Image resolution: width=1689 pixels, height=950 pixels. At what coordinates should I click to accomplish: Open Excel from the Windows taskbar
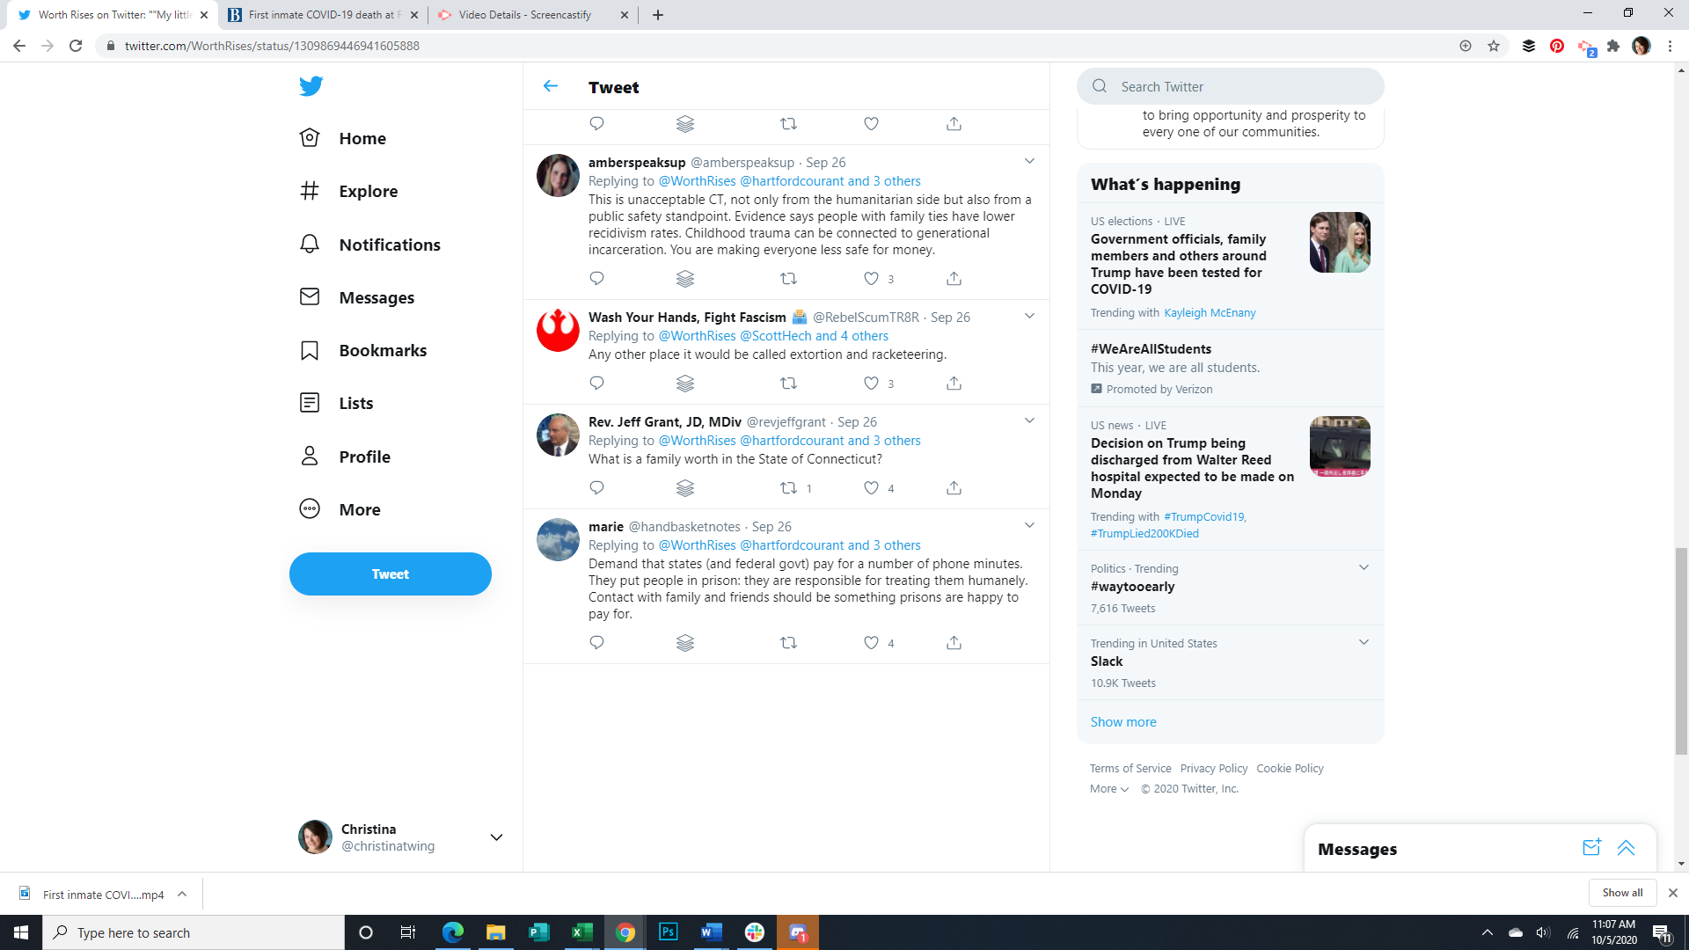click(x=581, y=932)
